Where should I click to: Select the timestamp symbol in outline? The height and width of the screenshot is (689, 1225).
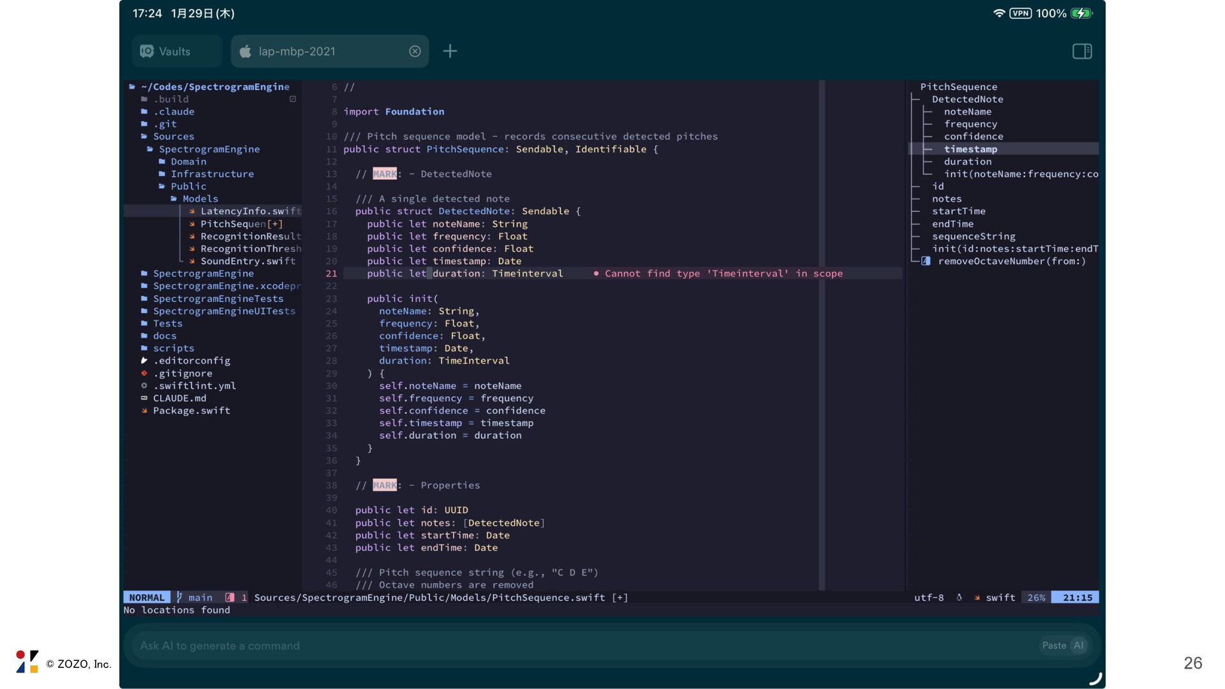970,149
